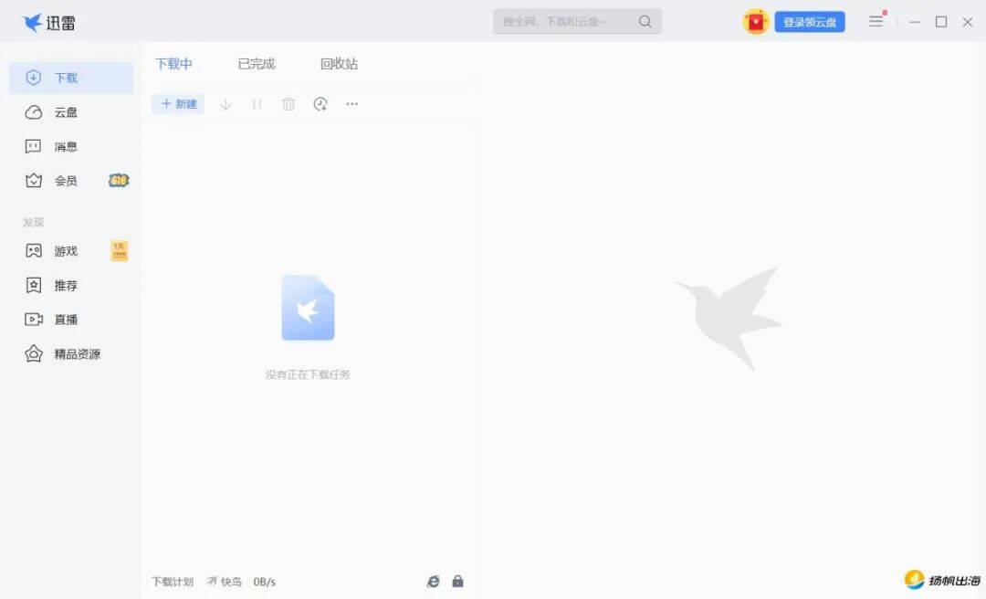Open the three-dot more options menu
Screen dimensions: 986x599
point(352,104)
